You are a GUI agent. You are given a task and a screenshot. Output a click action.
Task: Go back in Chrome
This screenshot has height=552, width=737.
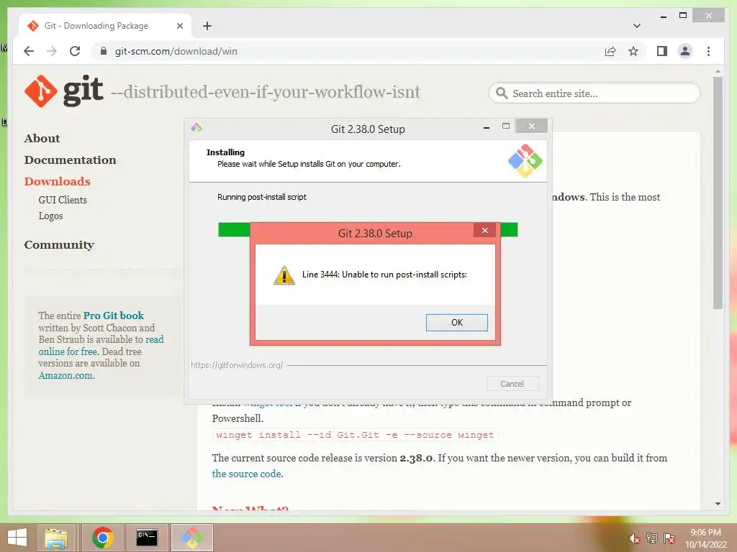(29, 51)
